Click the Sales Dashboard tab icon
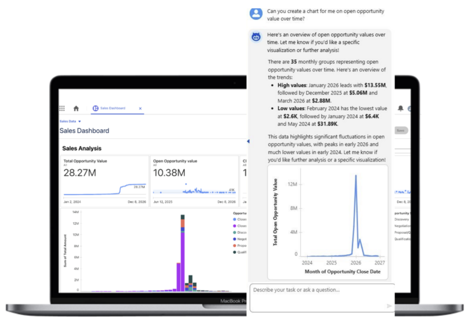 coord(96,108)
